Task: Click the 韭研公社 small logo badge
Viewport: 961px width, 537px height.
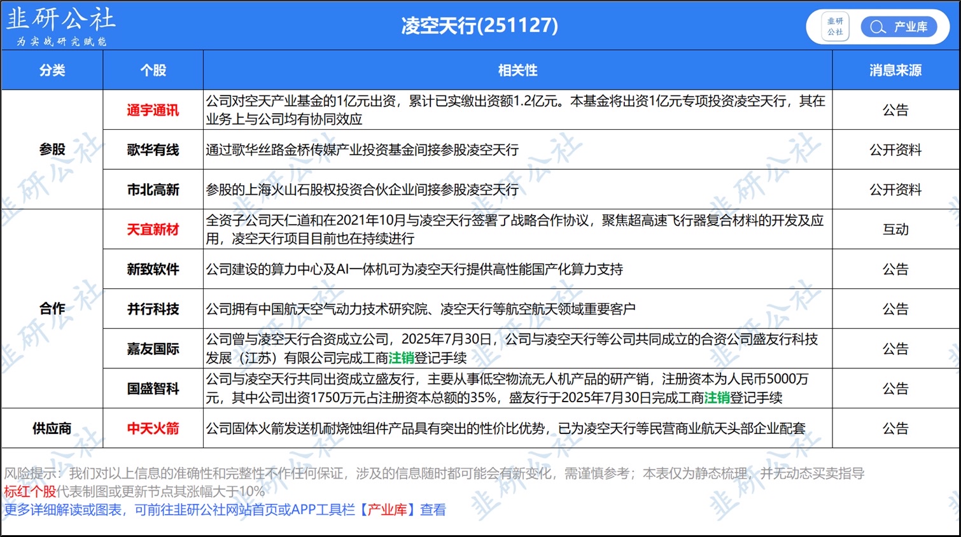Action: 835,27
